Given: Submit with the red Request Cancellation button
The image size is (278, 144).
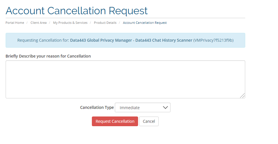Looking at the screenshot, I should tap(115, 121).
